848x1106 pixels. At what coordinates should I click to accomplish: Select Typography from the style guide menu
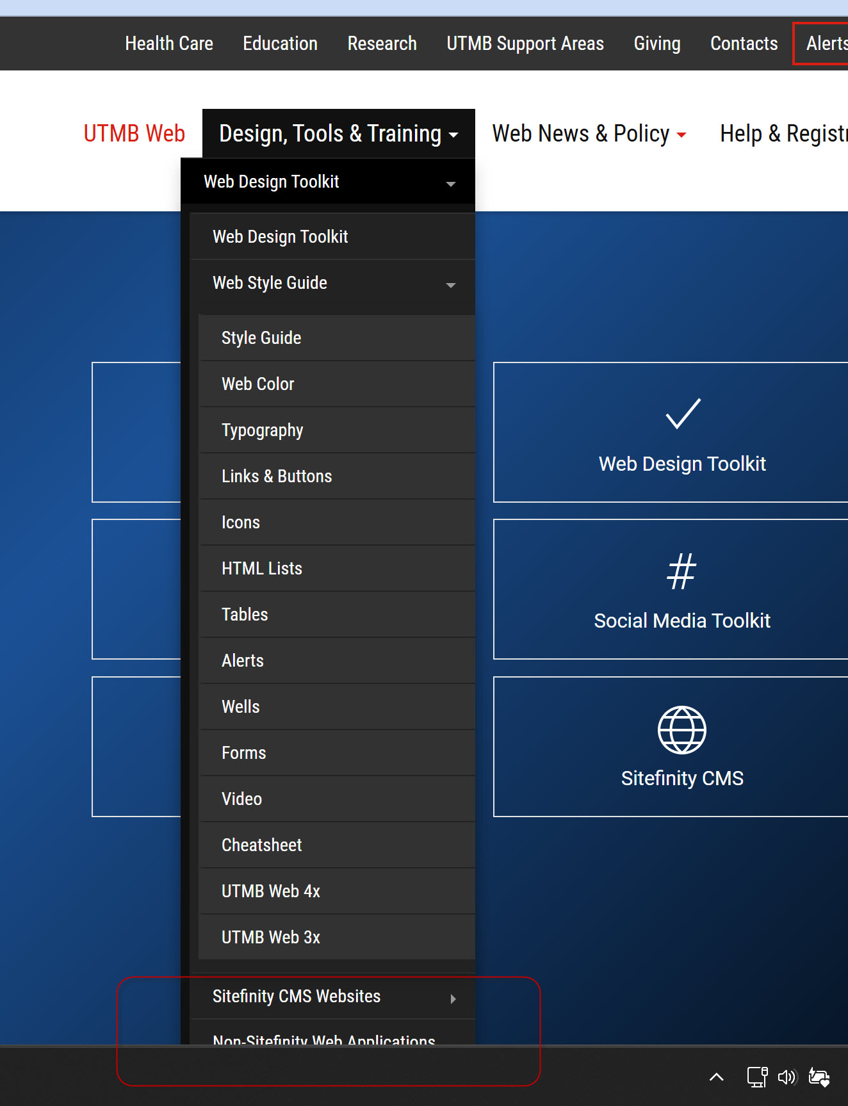coord(263,430)
